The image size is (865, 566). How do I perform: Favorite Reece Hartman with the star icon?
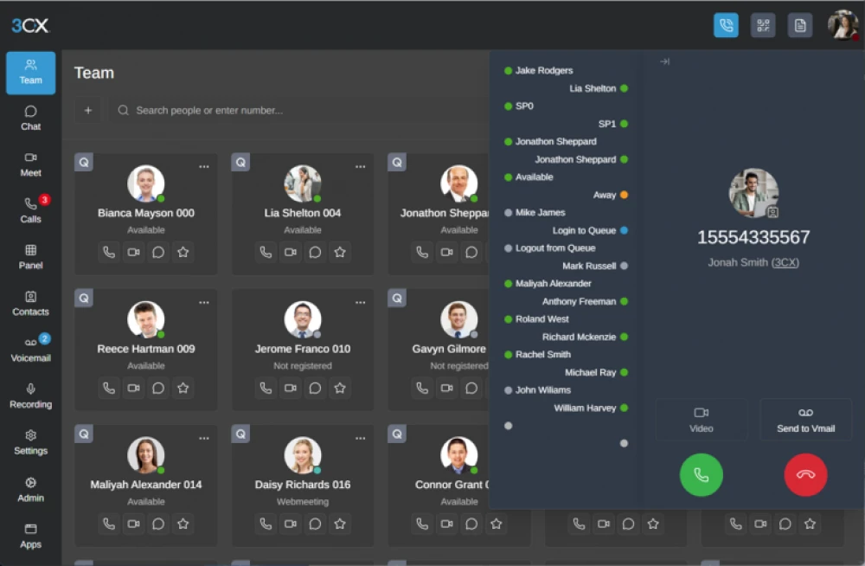tap(183, 388)
